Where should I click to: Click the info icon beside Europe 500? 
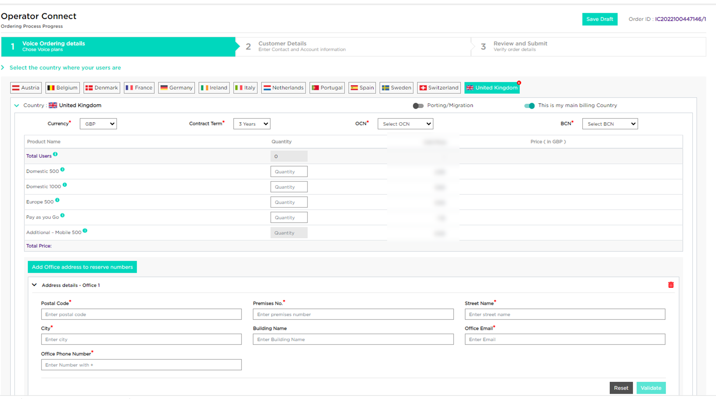[x=57, y=200]
